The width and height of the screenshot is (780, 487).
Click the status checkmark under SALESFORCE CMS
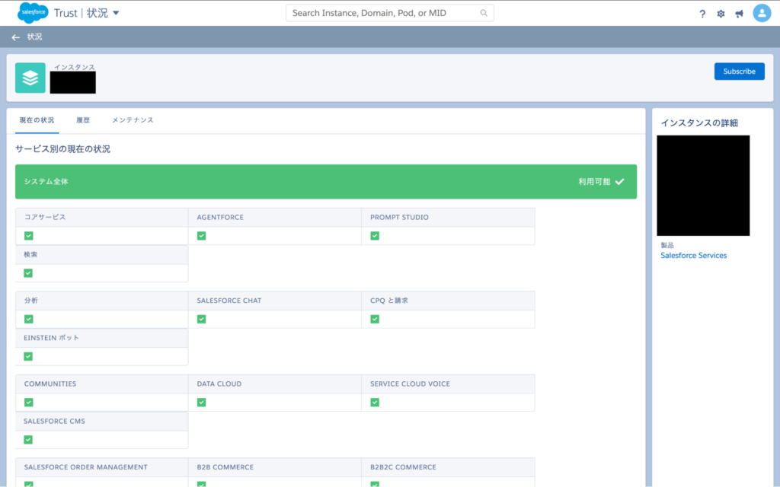click(x=28, y=439)
